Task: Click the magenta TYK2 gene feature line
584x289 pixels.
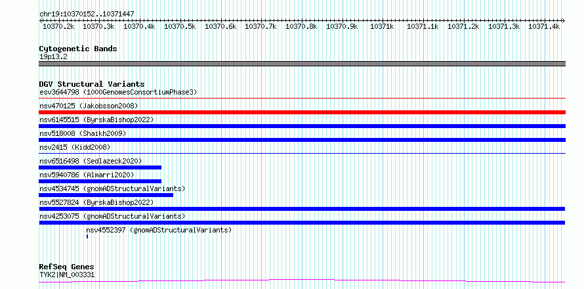Action: [302, 280]
